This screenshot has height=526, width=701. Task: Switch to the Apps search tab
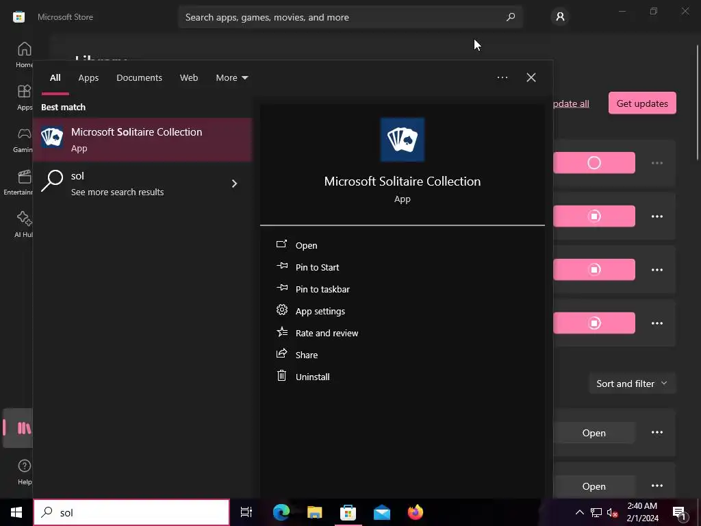(x=88, y=78)
